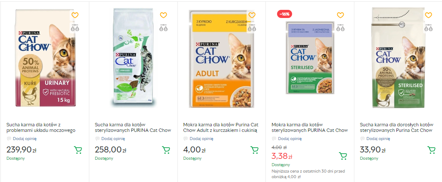442x182 pixels.
Task: Compare the Cat Chow Adult wet food
Action: pyautogui.click(x=252, y=28)
